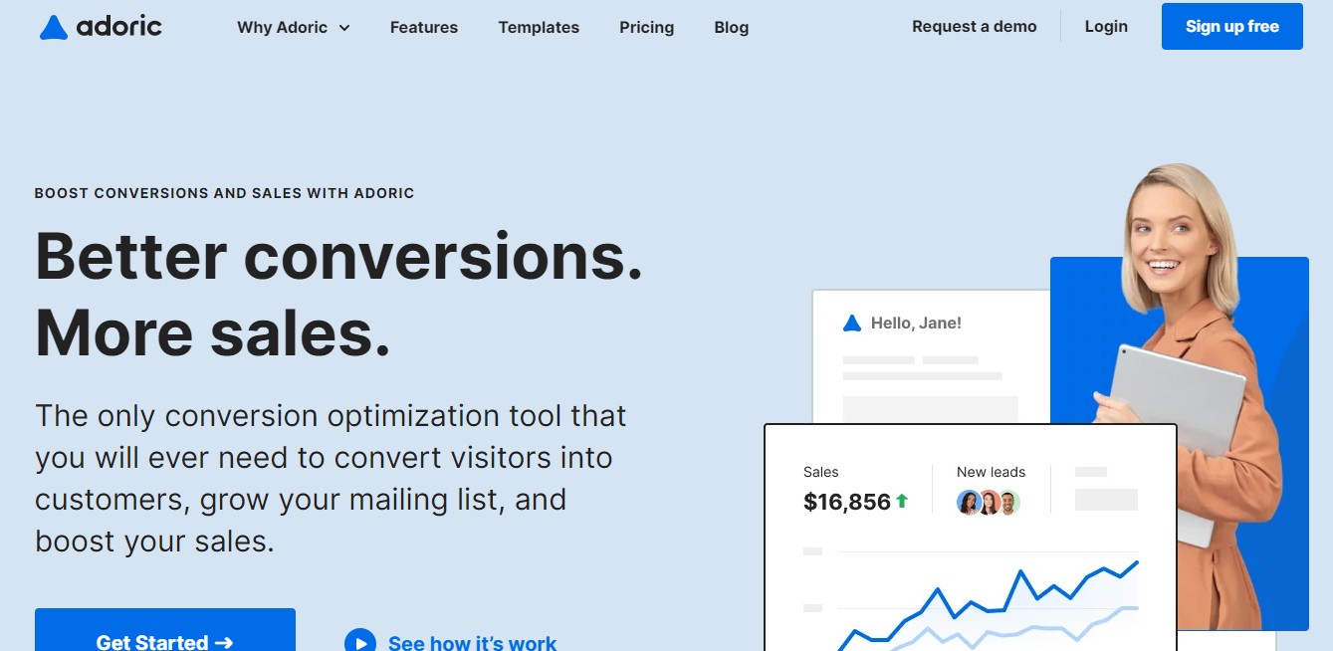1333x651 pixels.
Task: Click the Sign up free button
Action: point(1231,27)
